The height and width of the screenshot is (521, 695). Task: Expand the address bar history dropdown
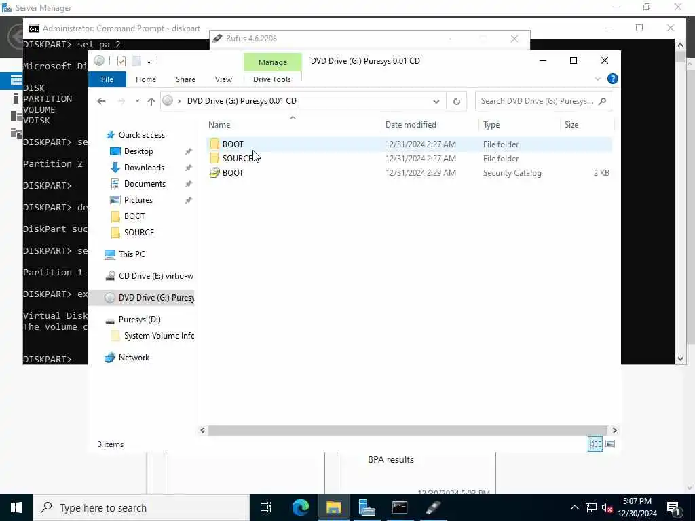tap(436, 102)
